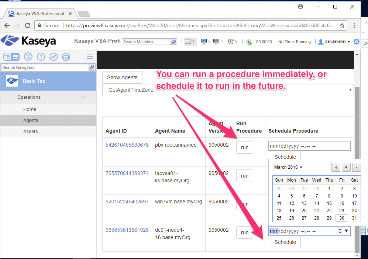Toggle the navigation list view icon
Viewport: 368px width, 259px height.
(11, 57)
